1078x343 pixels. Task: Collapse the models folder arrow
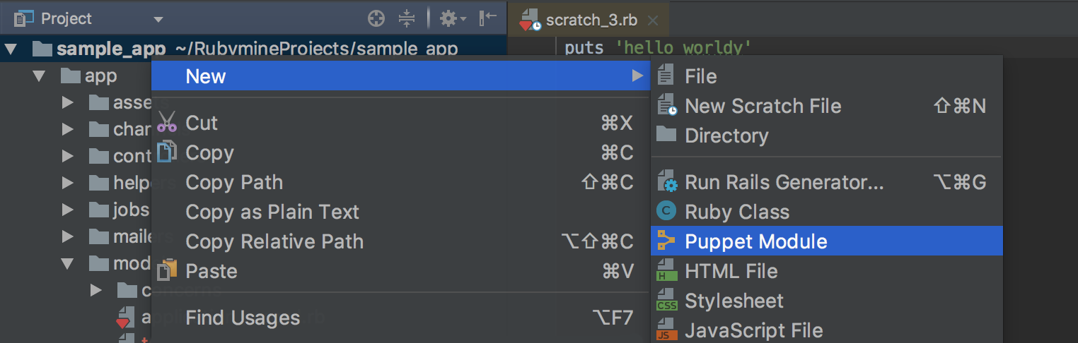tap(68, 264)
